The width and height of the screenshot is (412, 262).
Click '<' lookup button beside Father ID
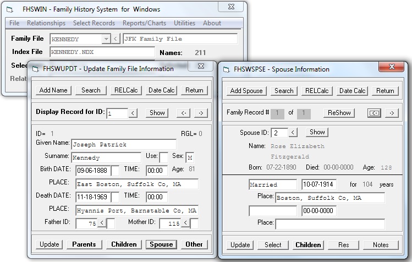click(x=102, y=223)
